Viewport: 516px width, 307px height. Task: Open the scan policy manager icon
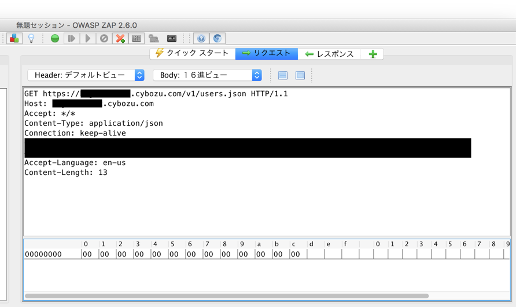point(137,39)
